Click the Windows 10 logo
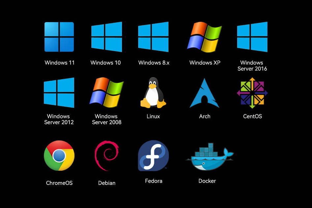The width and height of the screenshot is (312, 208). coord(107,37)
